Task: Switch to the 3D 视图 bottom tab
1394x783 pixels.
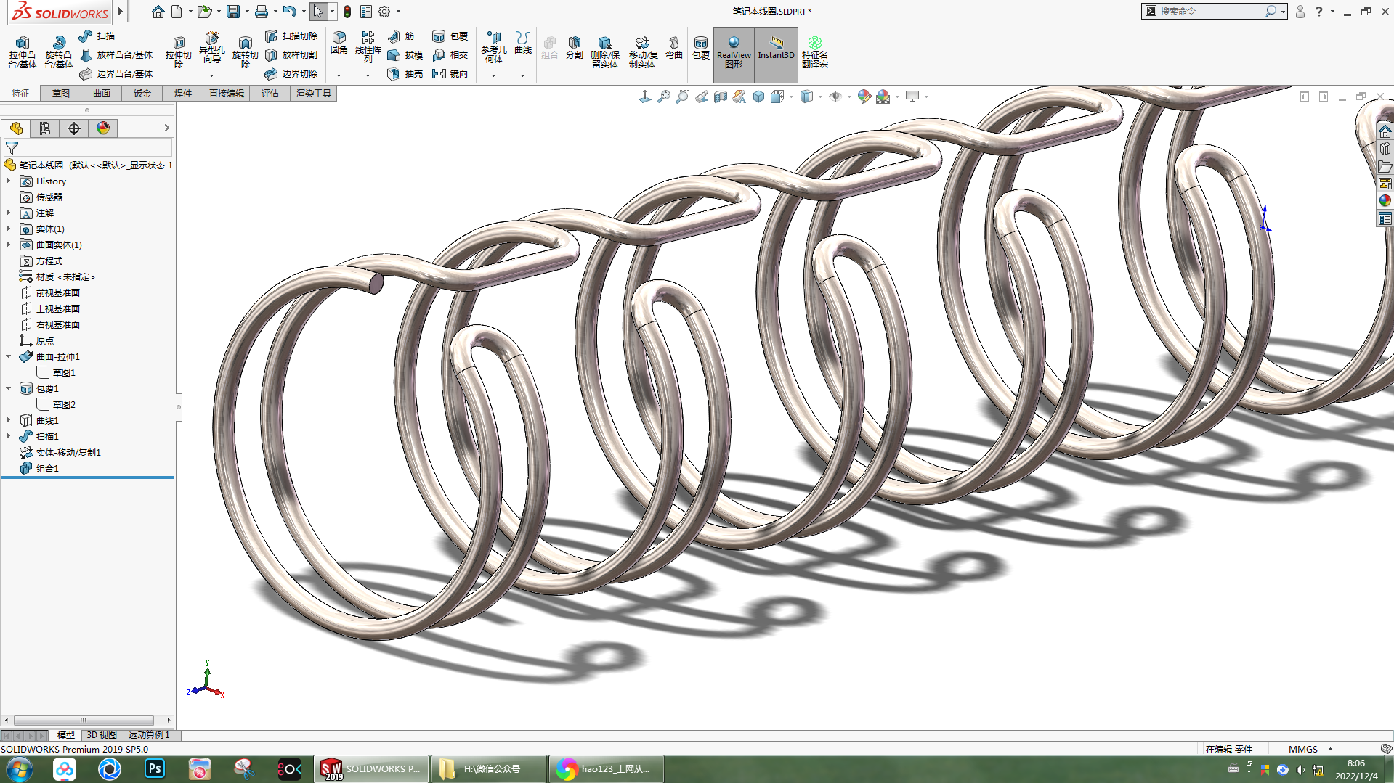Action: pyautogui.click(x=102, y=735)
